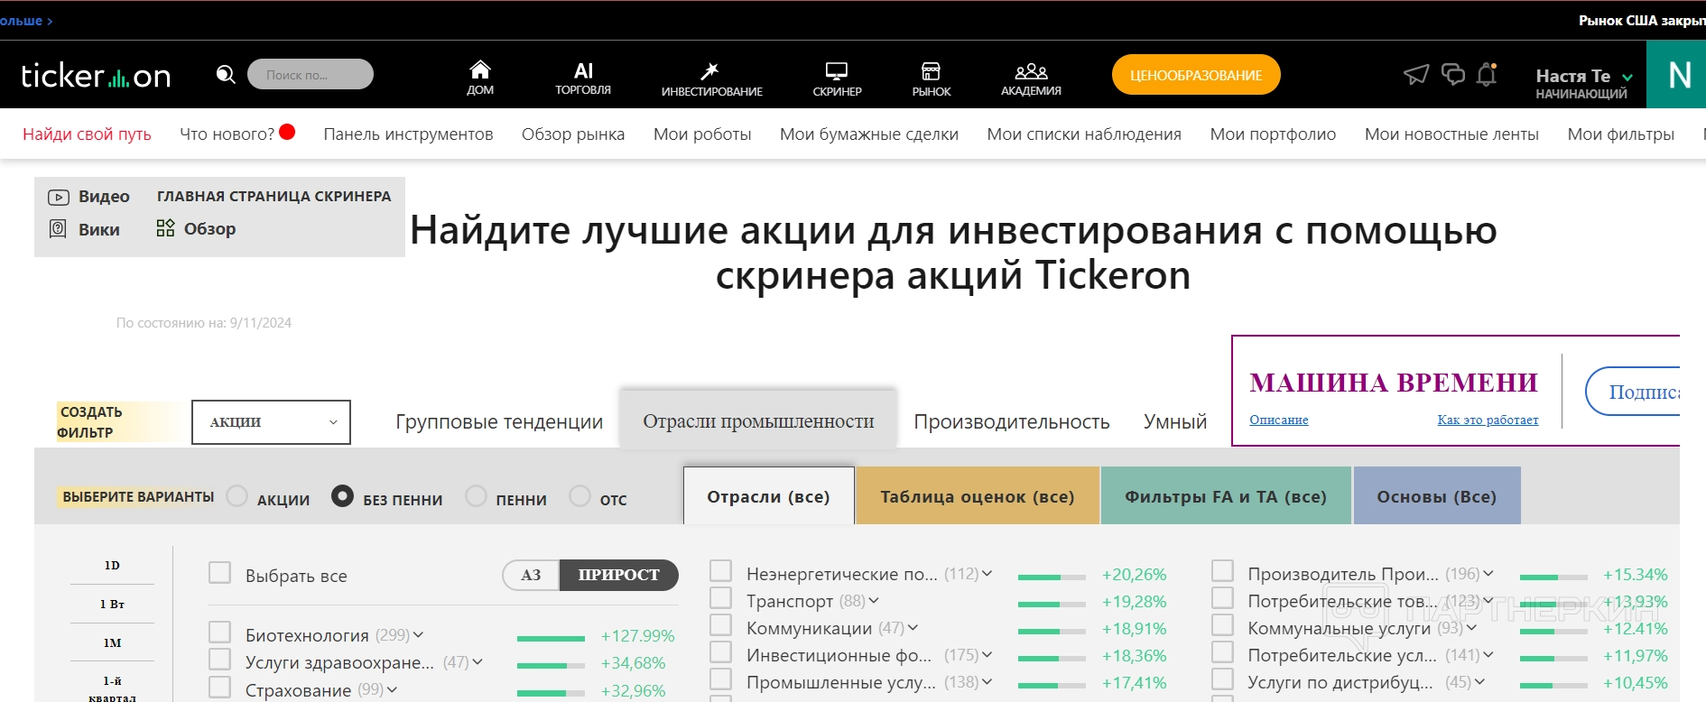Viewport: 1706px width, 702px height.
Task: Click the Биотехнология green growth bar
Action: coord(551,638)
